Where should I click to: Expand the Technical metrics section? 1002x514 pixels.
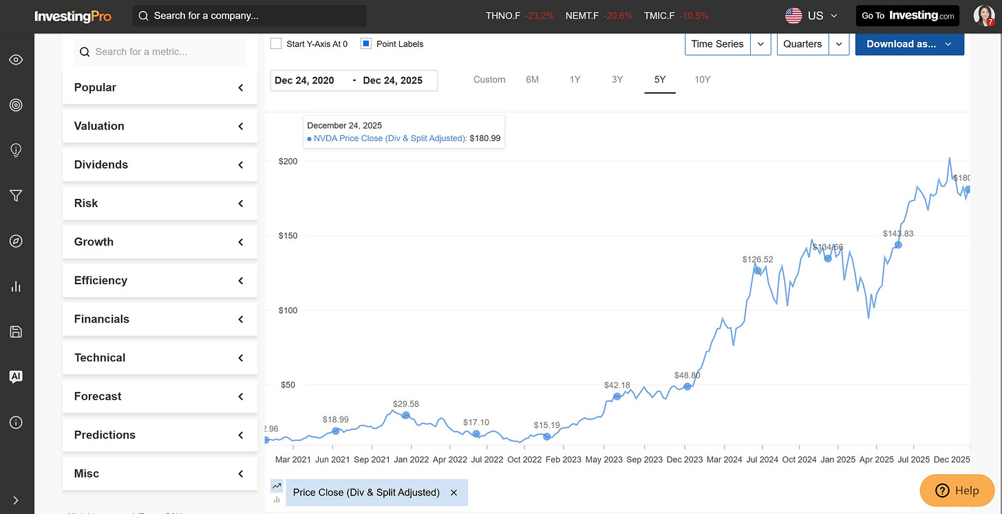point(160,357)
